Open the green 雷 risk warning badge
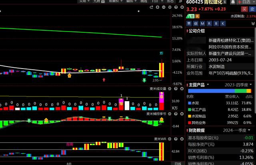256x165 pixels. point(190,16)
